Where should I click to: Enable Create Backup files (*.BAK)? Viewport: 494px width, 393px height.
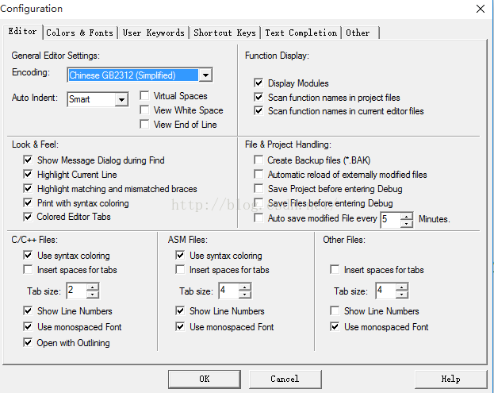click(258, 160)
